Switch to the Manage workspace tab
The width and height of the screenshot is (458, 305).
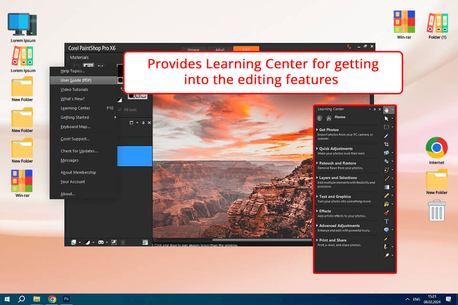click(x=194, y=49)
